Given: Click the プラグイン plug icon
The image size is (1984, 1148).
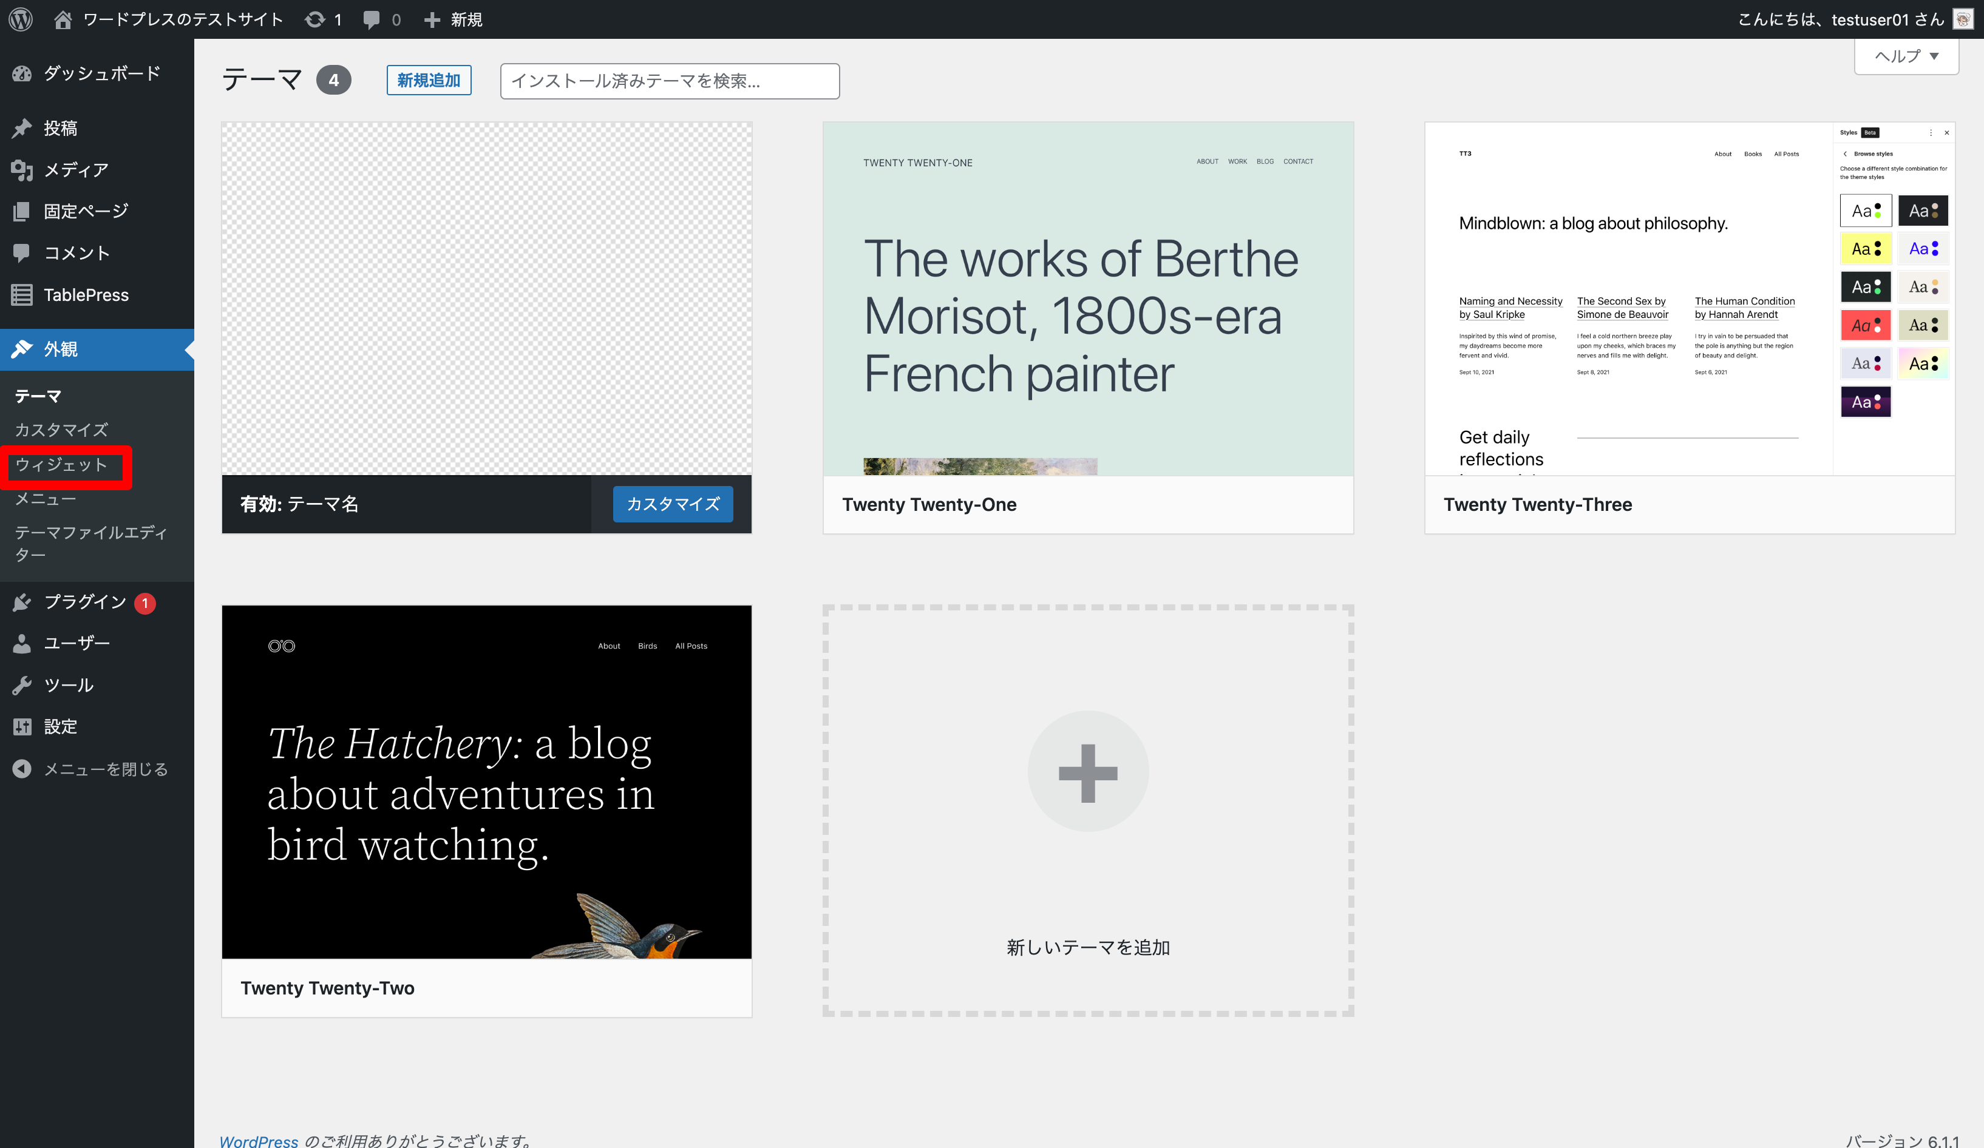Looking at the screenshot, I should click(x=22, y=602).
